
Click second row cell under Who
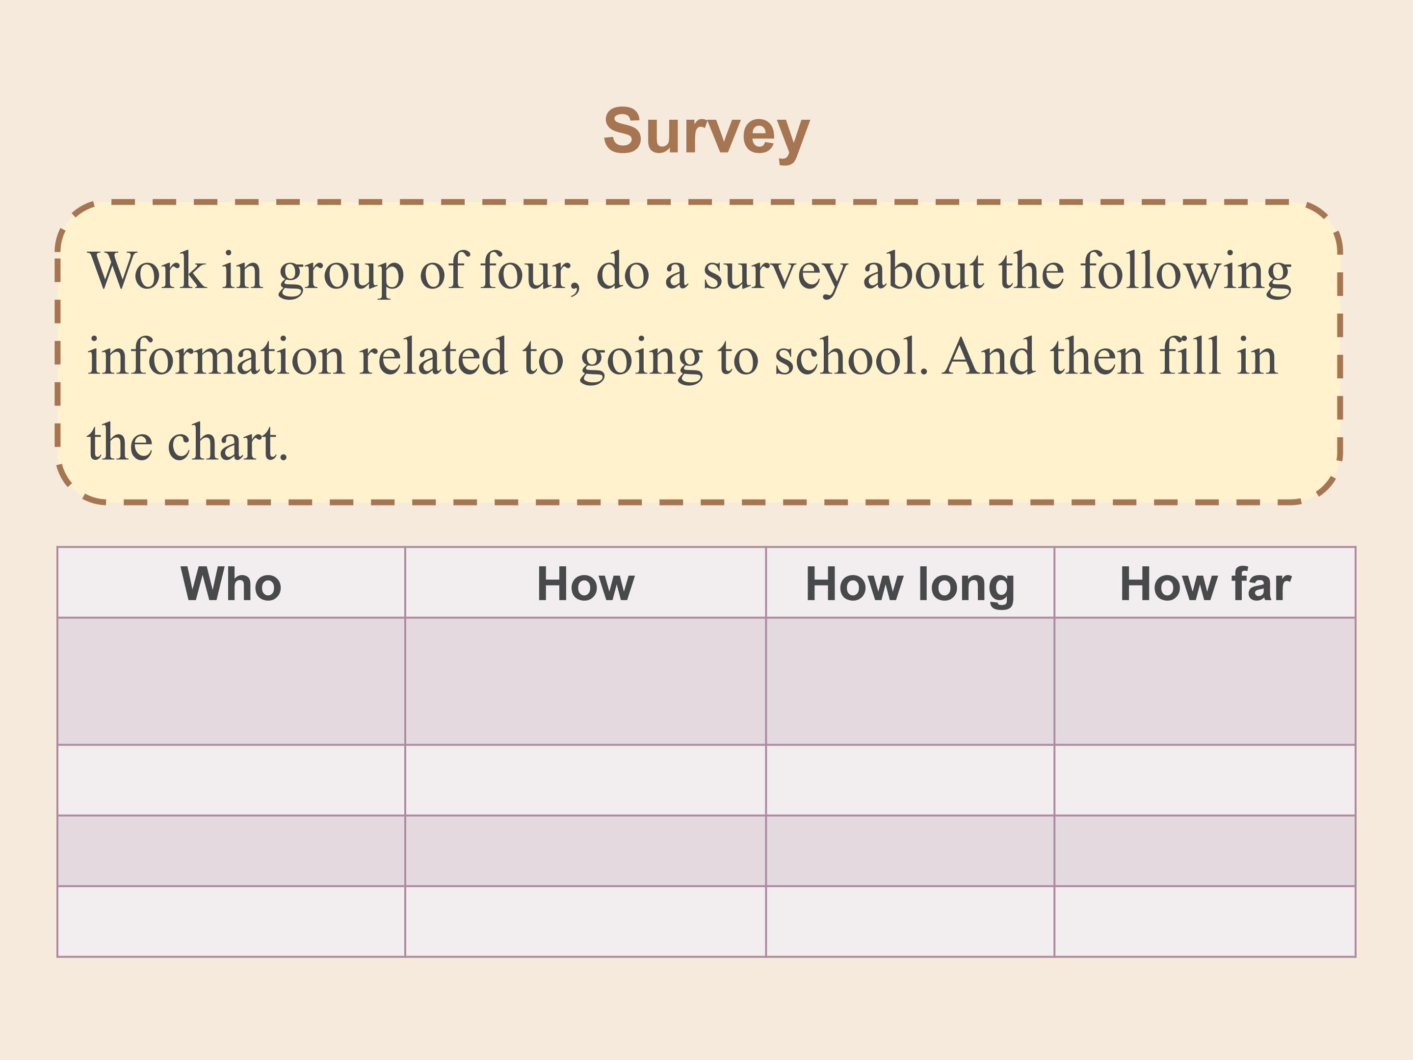(x=231, y=780)
